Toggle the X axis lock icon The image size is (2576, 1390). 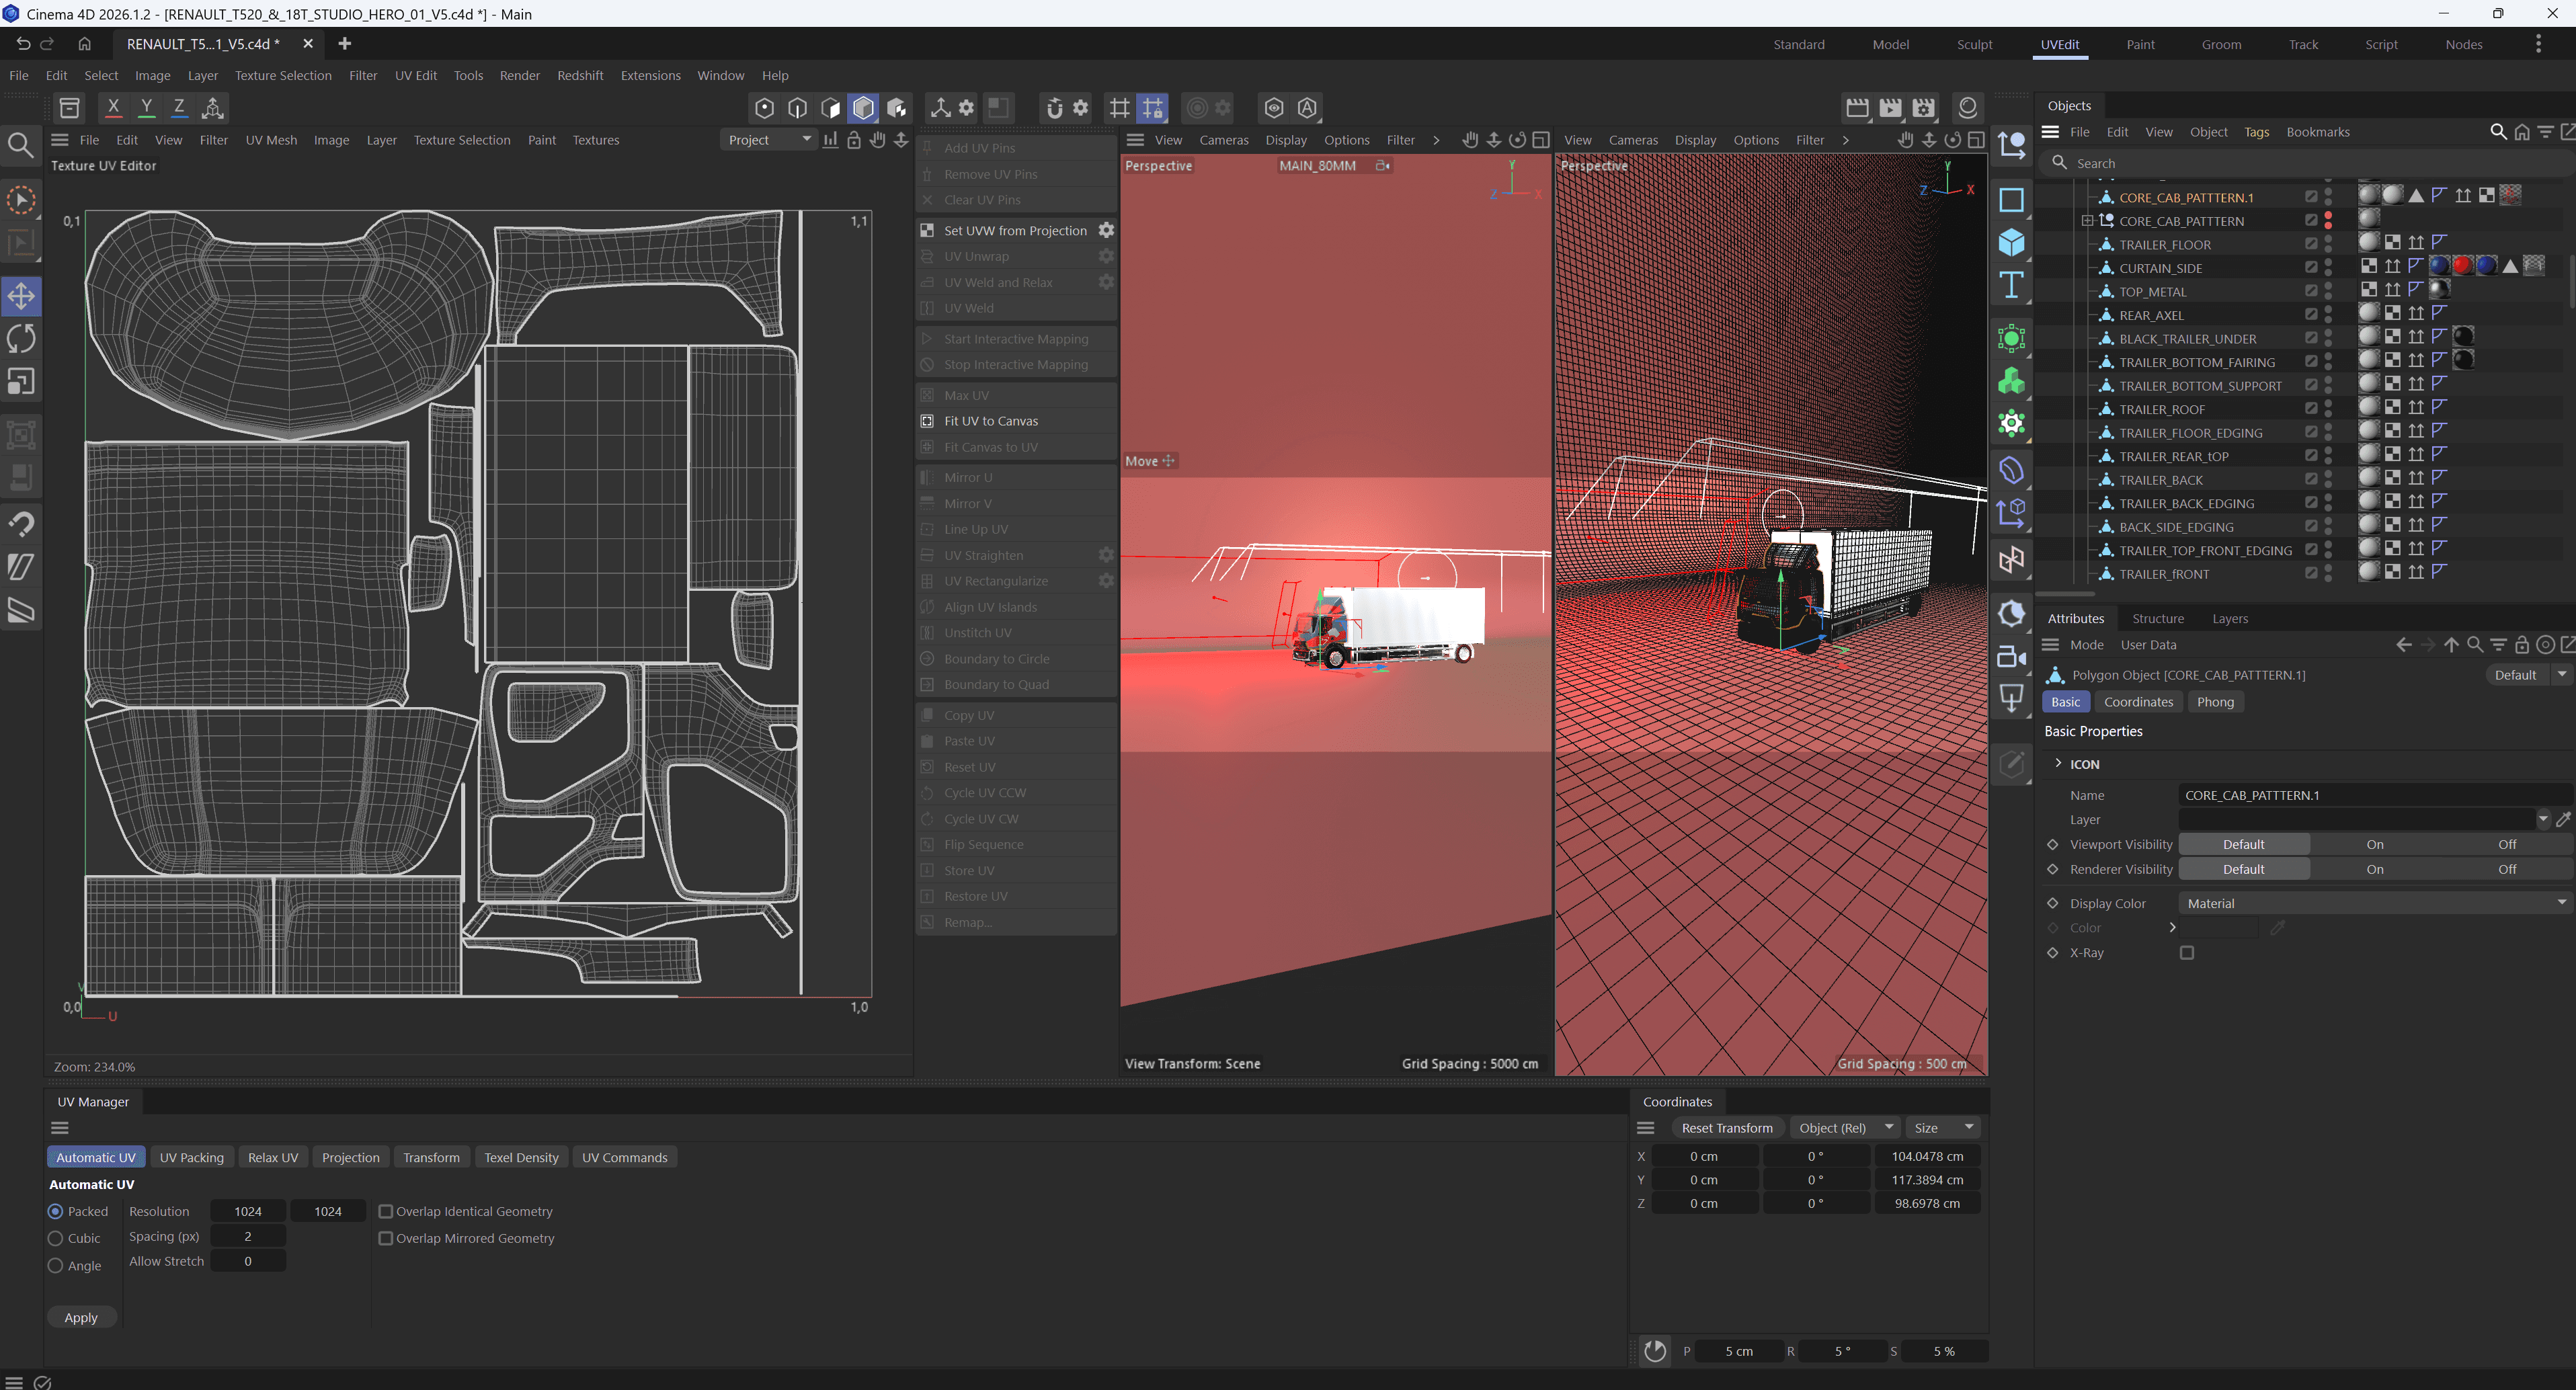[x=113, y=107]
